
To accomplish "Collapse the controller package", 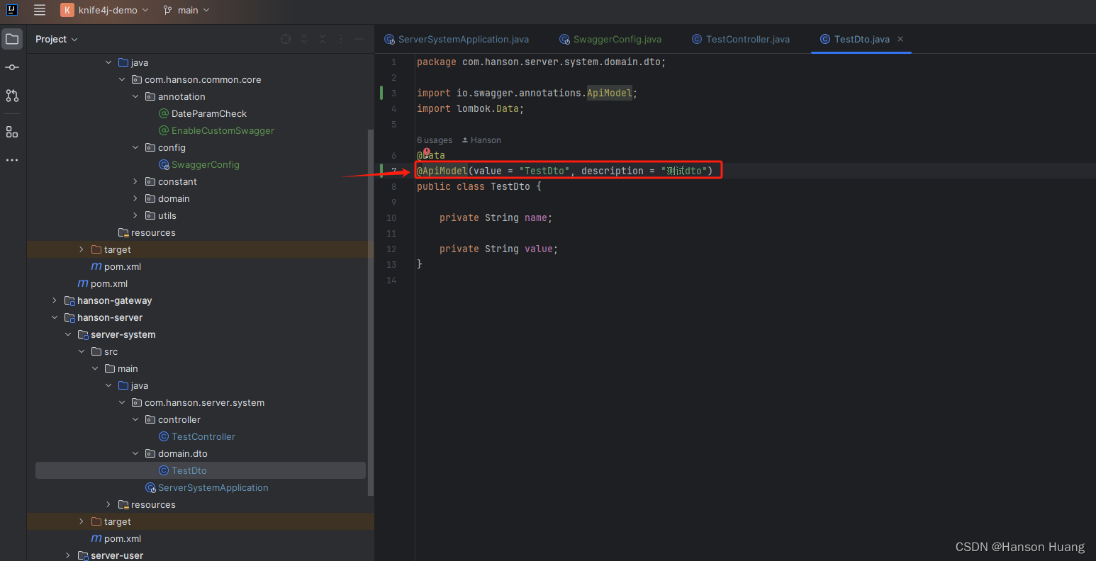I will pyautogui.click(x=135, y=419).
